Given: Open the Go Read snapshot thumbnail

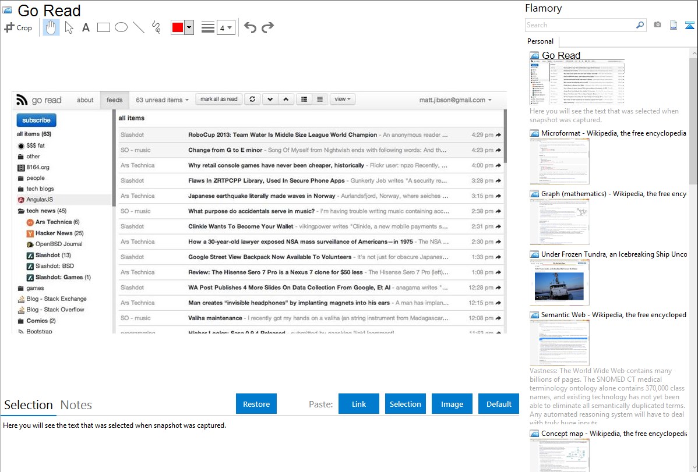Looking at the screenshot, I should (577, 82).
